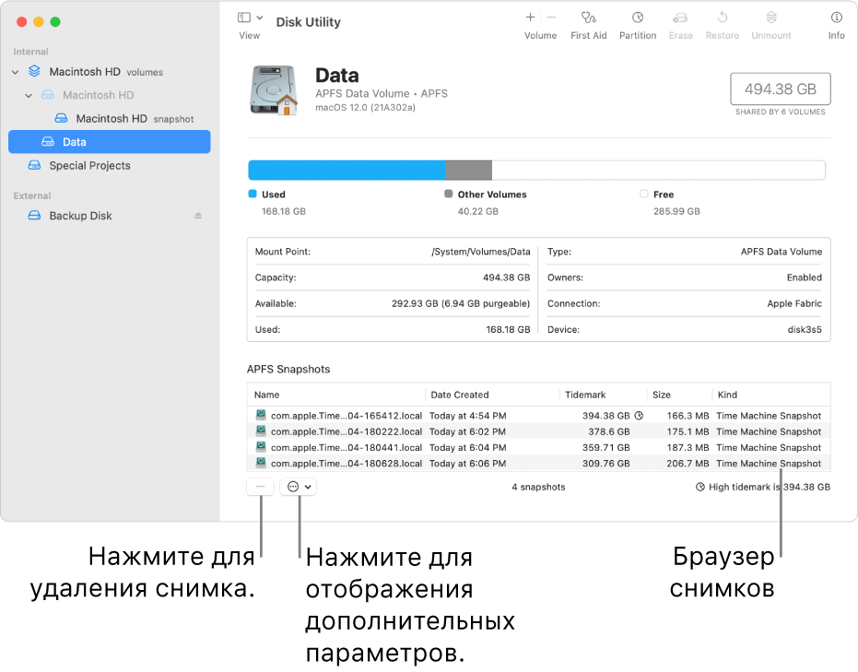
Task: Click the /System/Volumes/Data mount point value
Action: click(480, 251)
